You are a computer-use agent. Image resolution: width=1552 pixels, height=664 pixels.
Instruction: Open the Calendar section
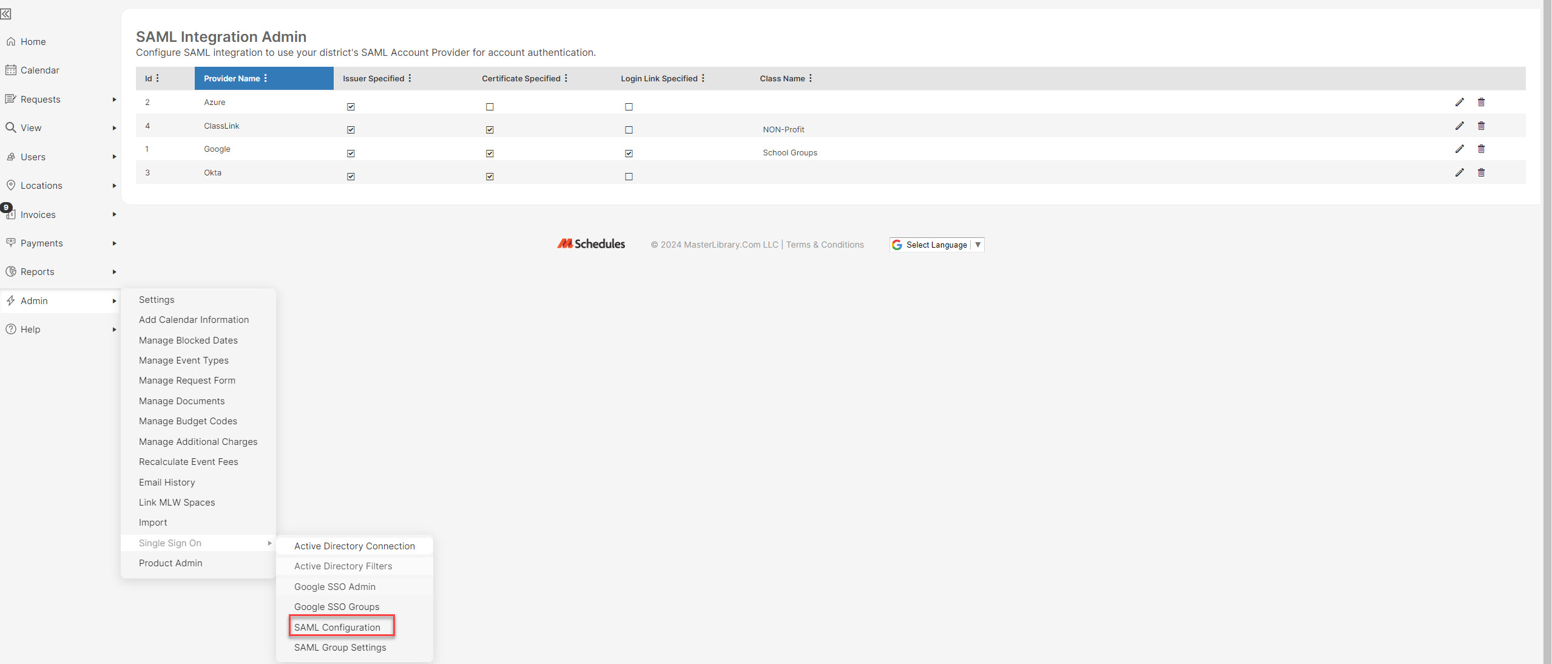tap(40, 70)
